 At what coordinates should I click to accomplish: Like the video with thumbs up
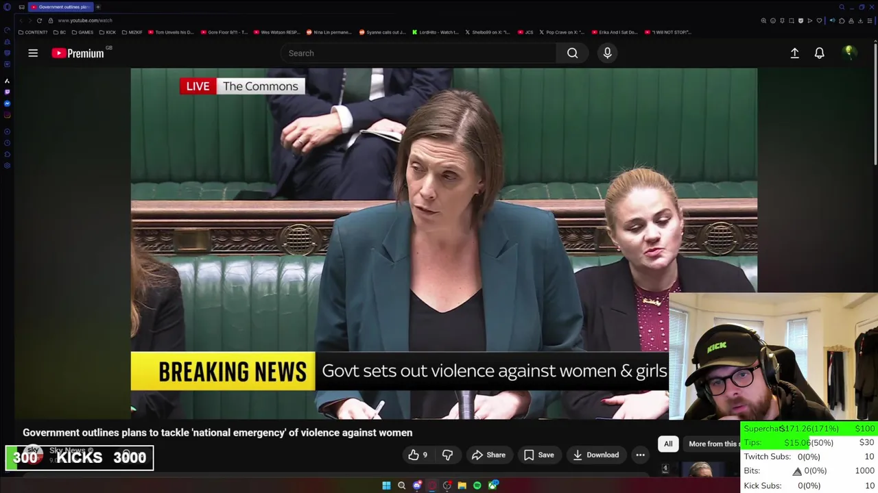[x=417, y=455]
